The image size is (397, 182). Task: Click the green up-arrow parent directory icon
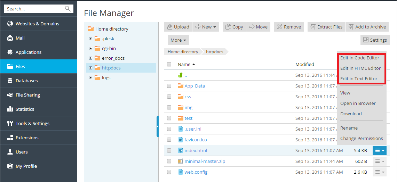point(180,75)
